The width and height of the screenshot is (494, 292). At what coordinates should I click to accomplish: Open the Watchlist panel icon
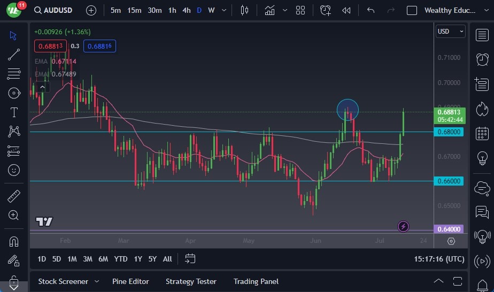click(x=482, y=34)
